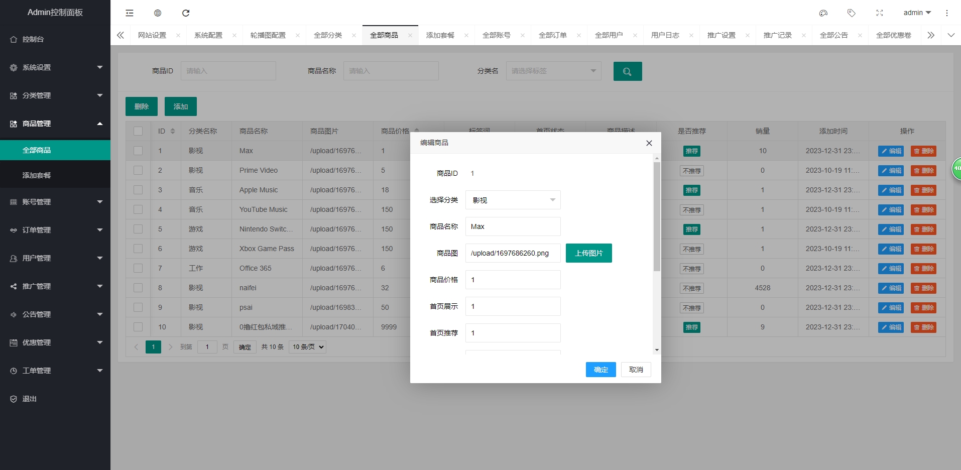The width and height of the screenshot is (961, 470).
Task: Open the 10条/页 page size selector
Action: pos(307,346)
